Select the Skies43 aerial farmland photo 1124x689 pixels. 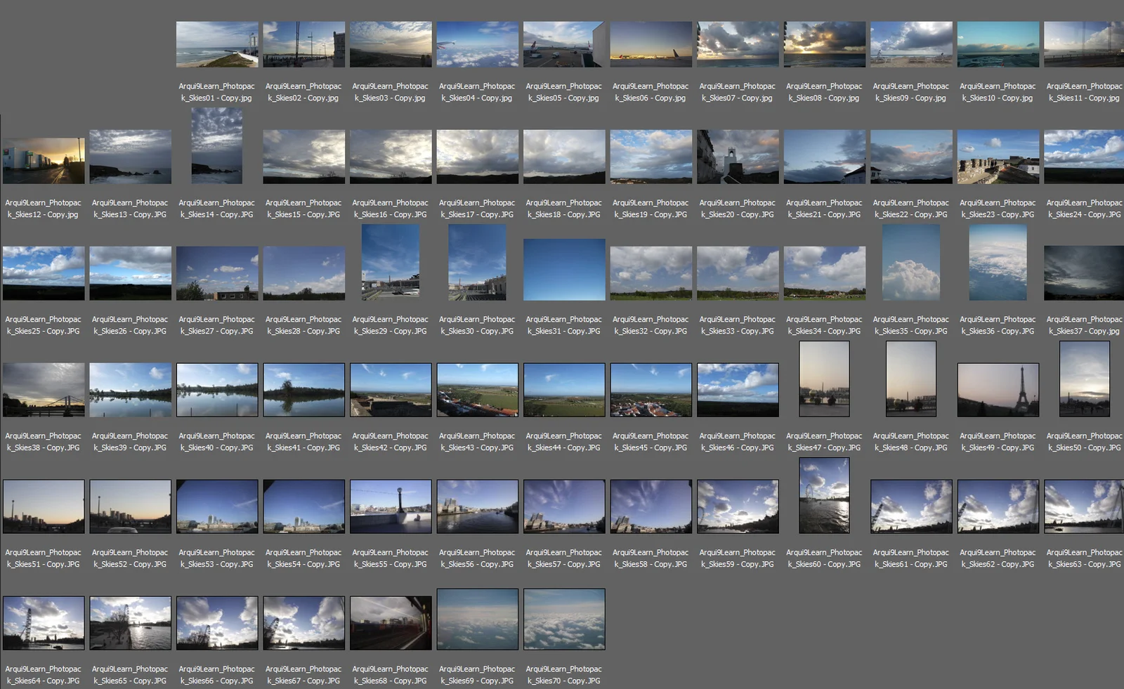pos(477,388)
